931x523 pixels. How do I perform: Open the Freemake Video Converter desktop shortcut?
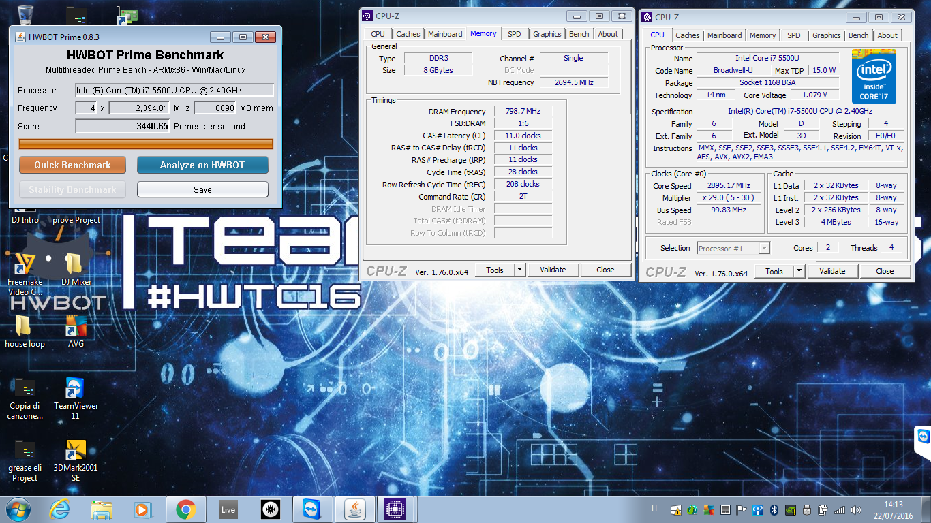[x=25, y=272]
